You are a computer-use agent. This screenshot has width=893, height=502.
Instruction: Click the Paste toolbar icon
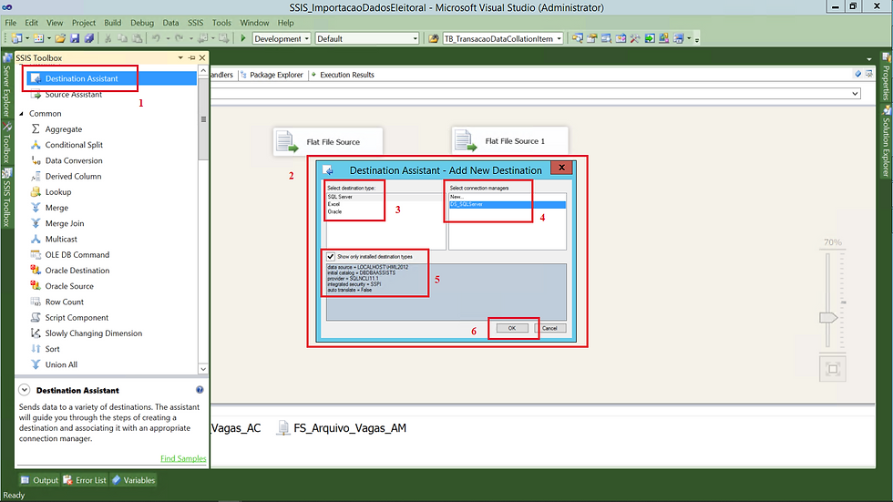pos(138,38)
